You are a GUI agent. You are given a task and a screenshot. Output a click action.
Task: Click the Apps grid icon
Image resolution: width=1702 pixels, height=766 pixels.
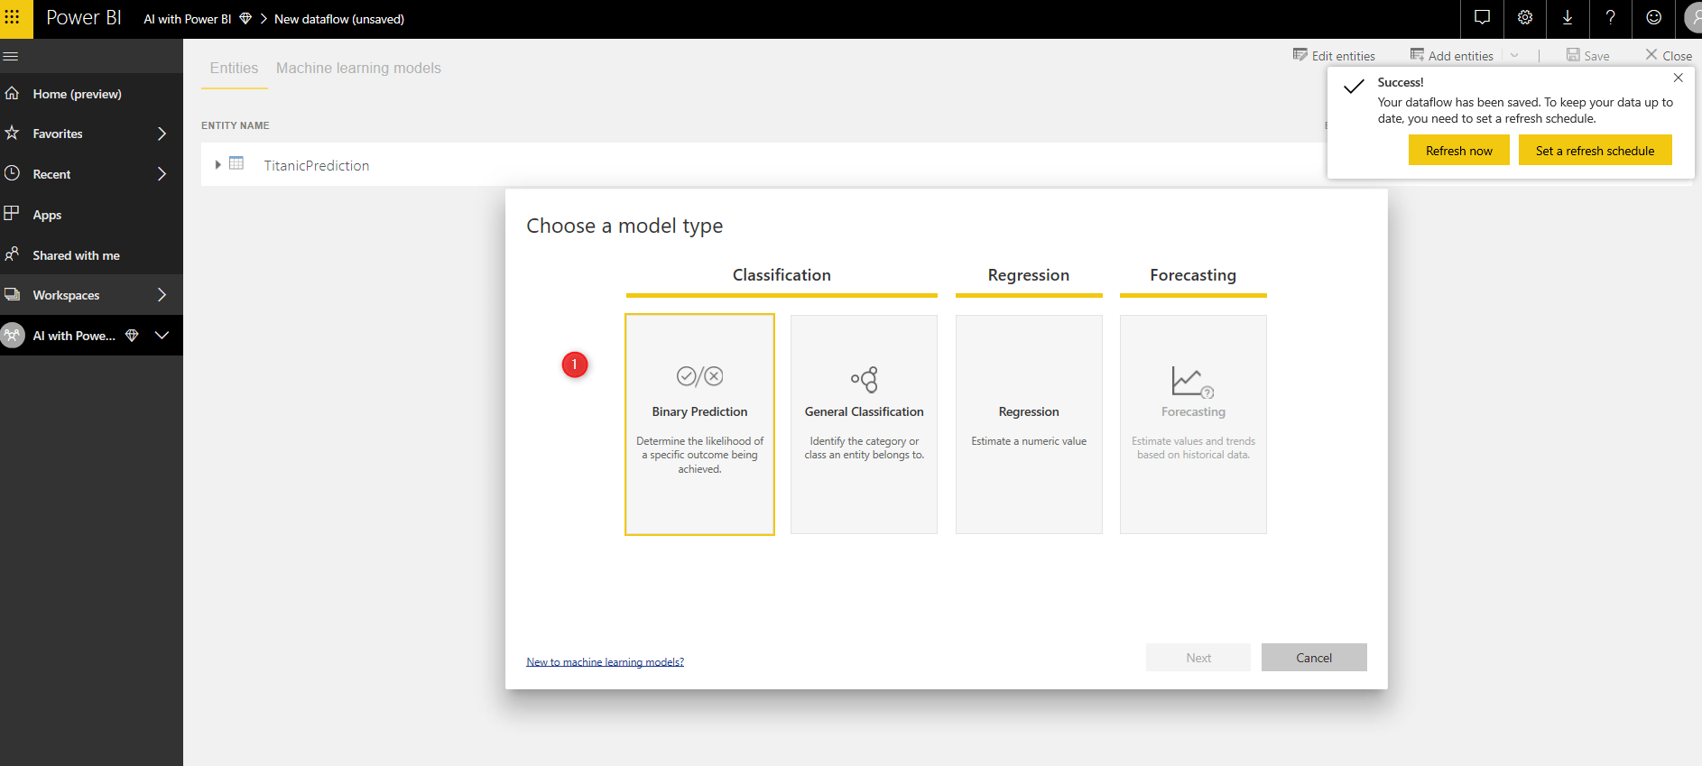(12, 214)
